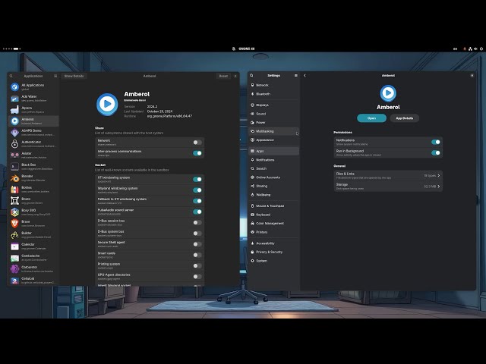486x364 pixels.
Task: Click the Reset button in Flatseal
Action: 223,76
